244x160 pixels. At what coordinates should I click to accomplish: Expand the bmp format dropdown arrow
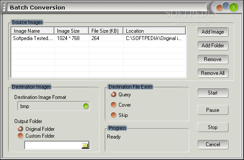click(x=86, y=106)
